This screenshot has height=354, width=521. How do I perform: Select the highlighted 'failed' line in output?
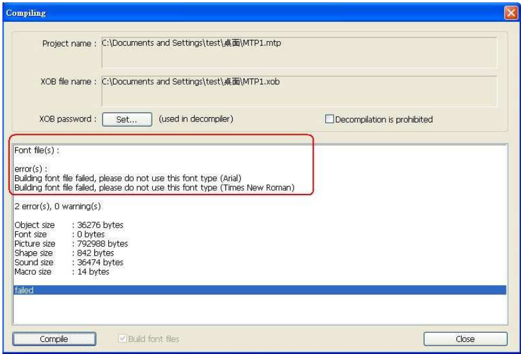coord(260,290)
